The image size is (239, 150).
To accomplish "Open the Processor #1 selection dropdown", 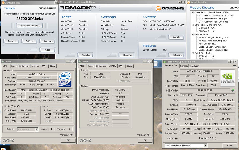I will pyautogui.click(x=37, y=129).
